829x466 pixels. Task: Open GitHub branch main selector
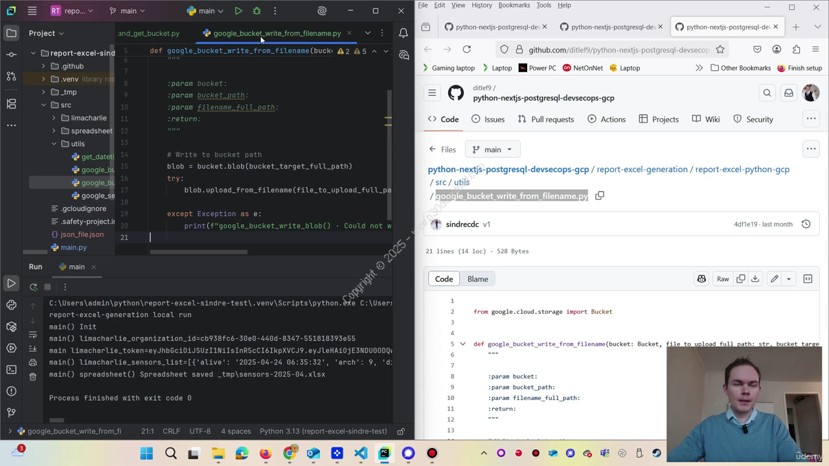492,150
